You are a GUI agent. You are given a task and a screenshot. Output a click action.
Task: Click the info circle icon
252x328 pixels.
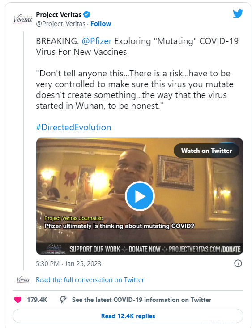238,263
